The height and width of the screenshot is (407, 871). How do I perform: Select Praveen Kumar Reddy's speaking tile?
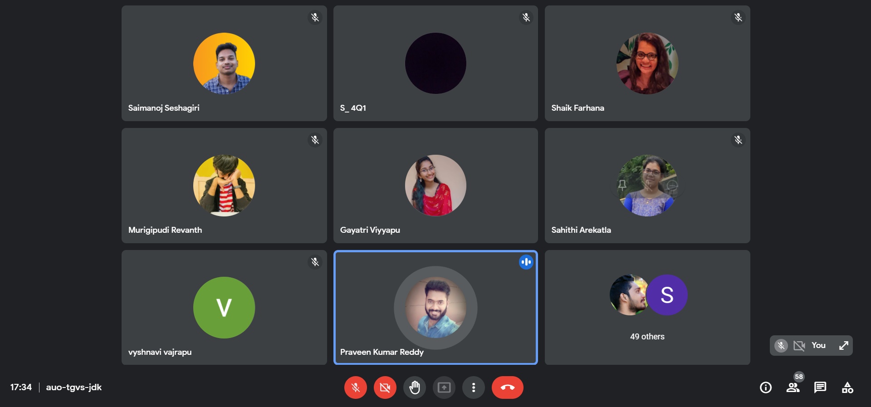pos(435,307)
